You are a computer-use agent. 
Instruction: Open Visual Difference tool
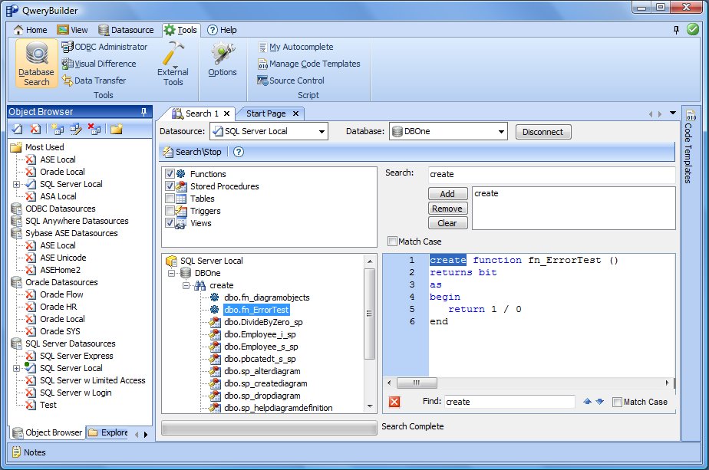[x=99, y=64]
